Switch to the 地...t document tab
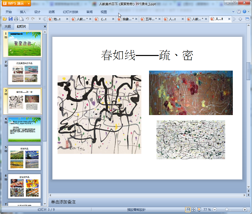The image size is (252, 214). coord(57,19)
